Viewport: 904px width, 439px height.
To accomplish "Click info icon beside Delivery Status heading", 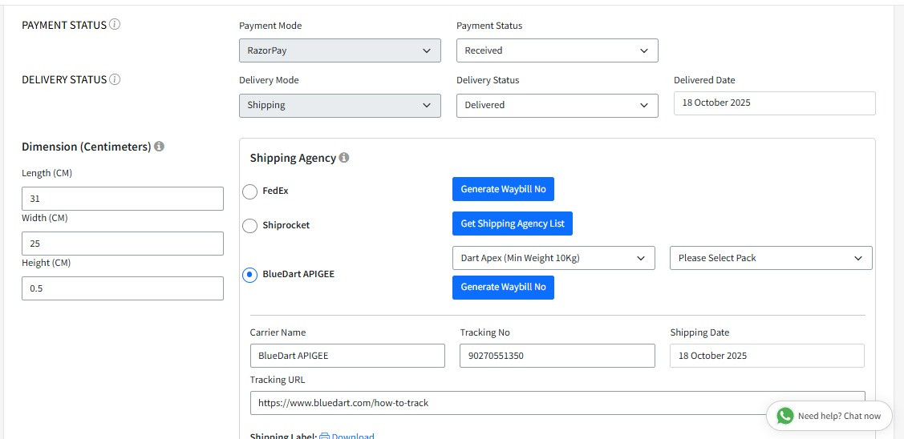I will click(115, 79).
